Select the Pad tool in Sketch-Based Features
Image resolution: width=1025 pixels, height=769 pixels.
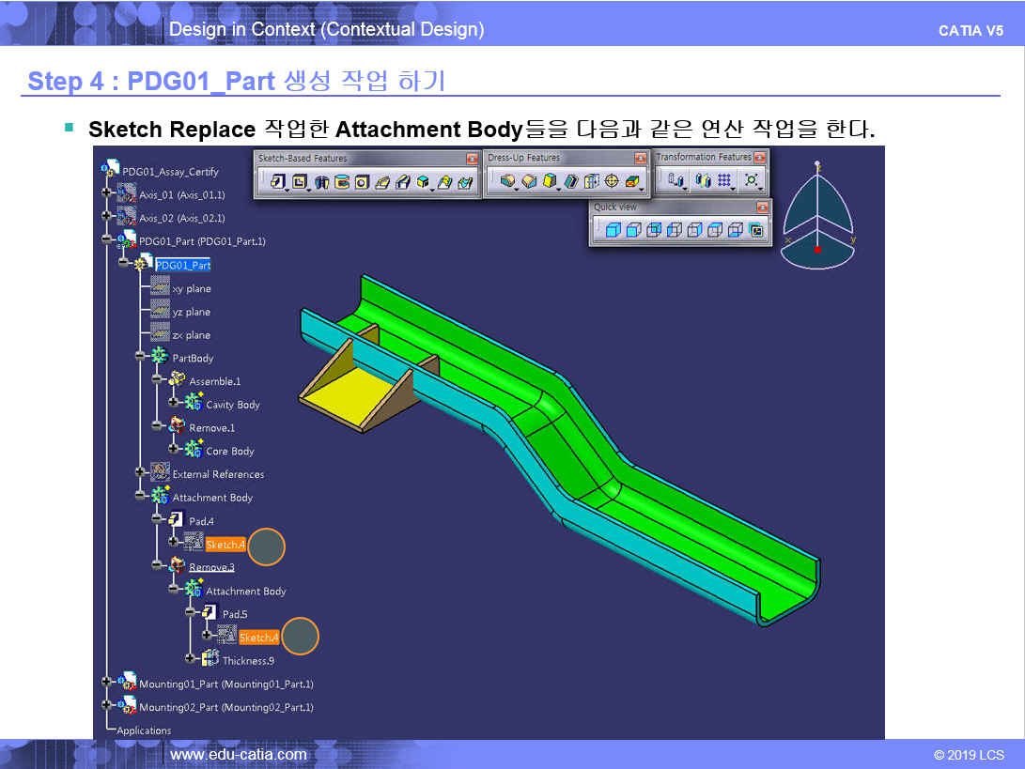click(x=277, y=182)
